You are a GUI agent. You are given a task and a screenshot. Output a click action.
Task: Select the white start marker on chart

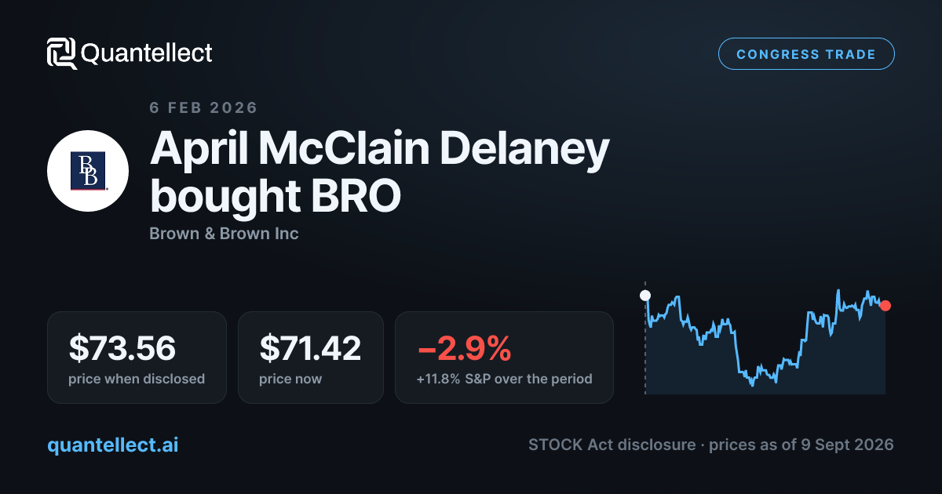[x=645, y=296]
